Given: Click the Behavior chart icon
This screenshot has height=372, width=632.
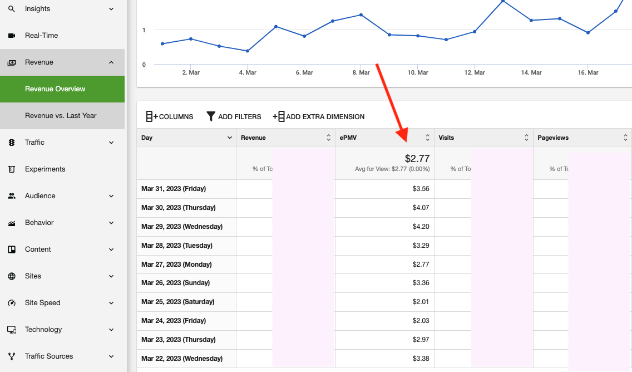Looking at the screenshot, I should click(x=12, y=223).
